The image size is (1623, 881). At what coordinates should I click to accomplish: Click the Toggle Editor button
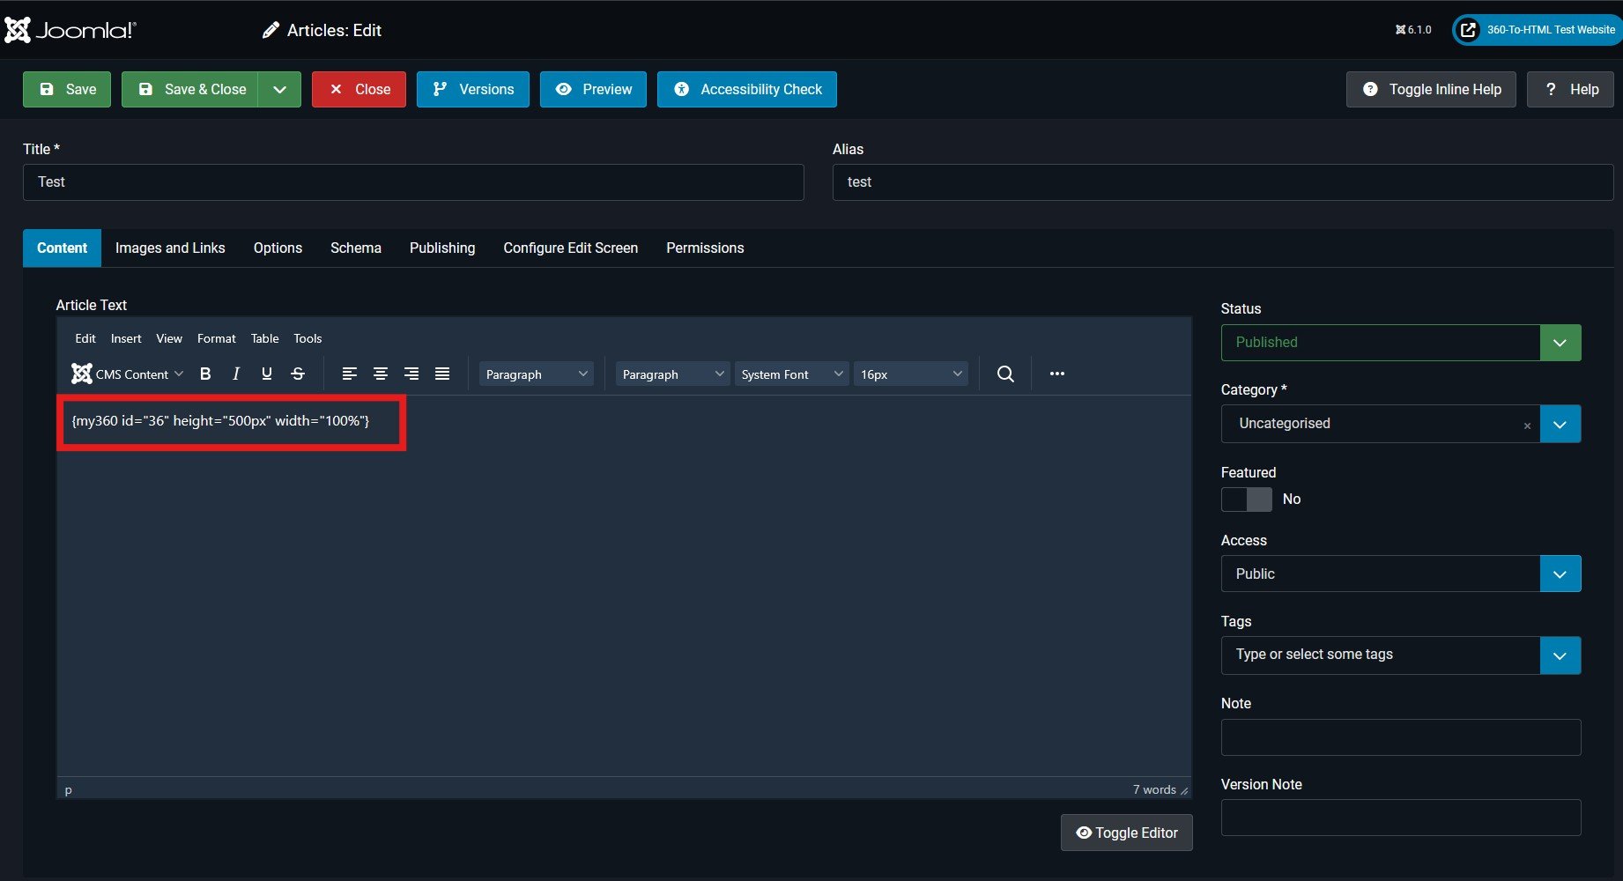coord(1127,833)
